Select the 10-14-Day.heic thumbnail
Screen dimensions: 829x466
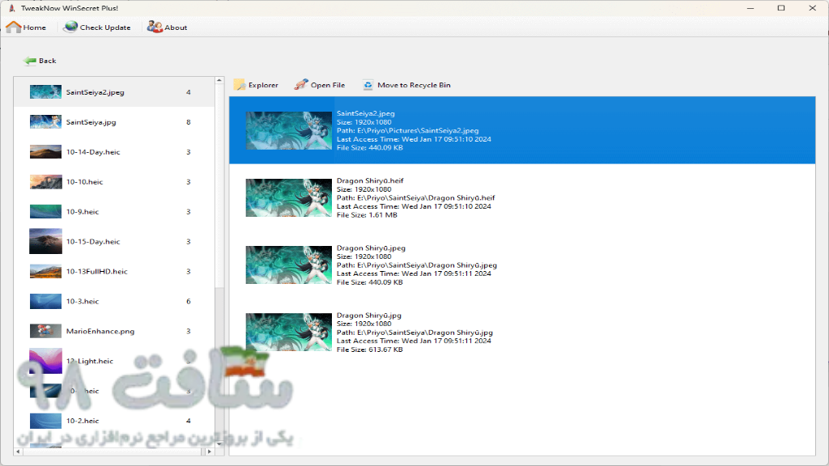[x=45, y=152]
